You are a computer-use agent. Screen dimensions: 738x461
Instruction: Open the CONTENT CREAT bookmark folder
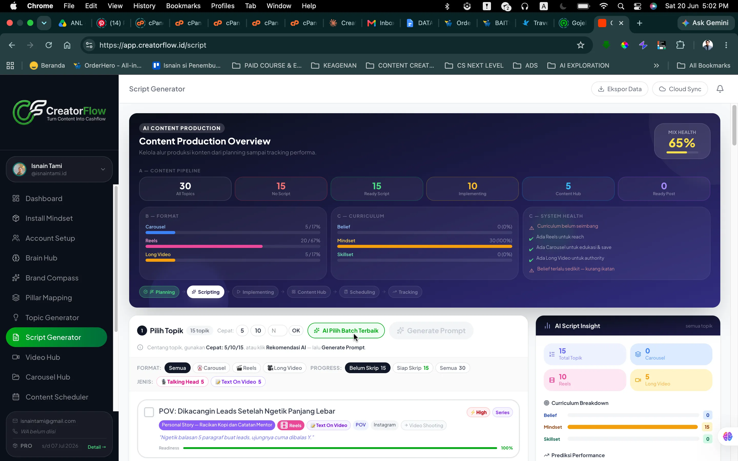tap(400, 66)
